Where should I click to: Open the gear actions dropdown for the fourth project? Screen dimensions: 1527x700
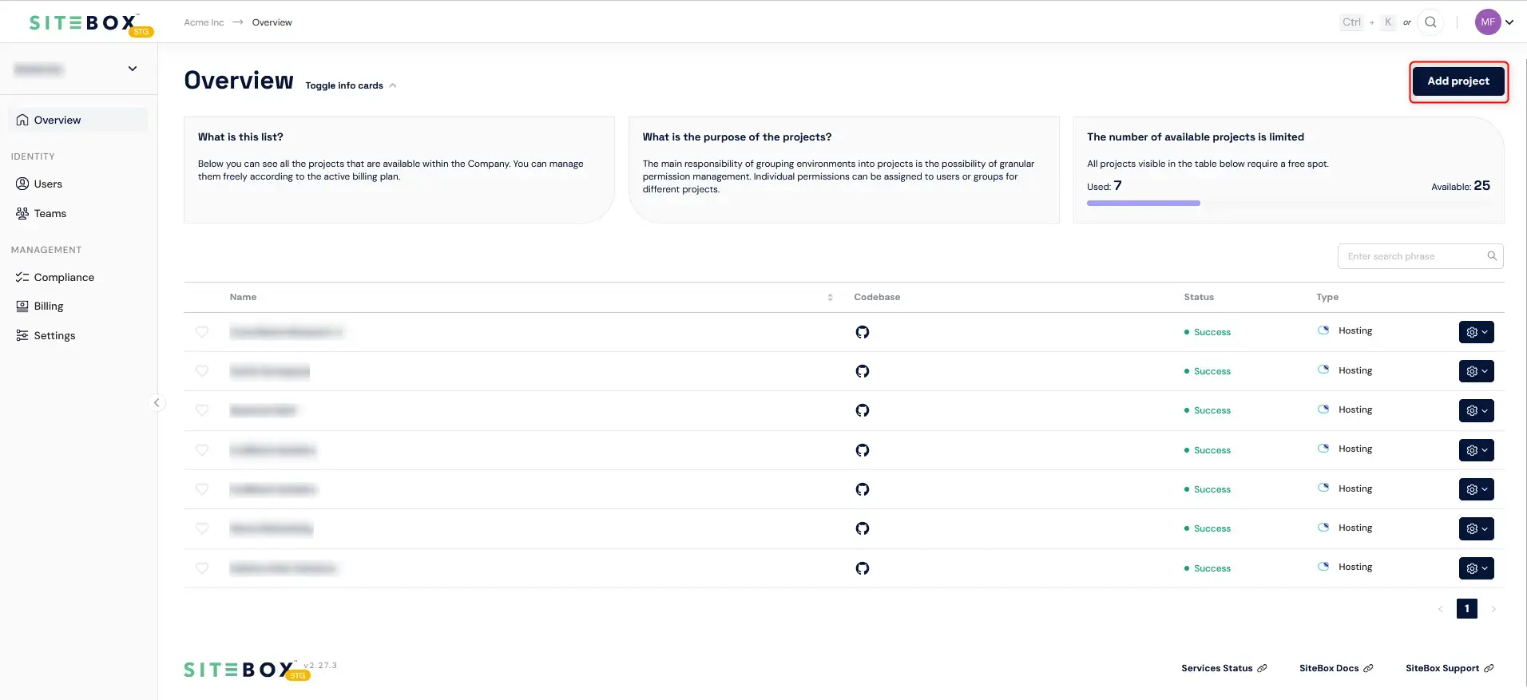click(1476, 450)
